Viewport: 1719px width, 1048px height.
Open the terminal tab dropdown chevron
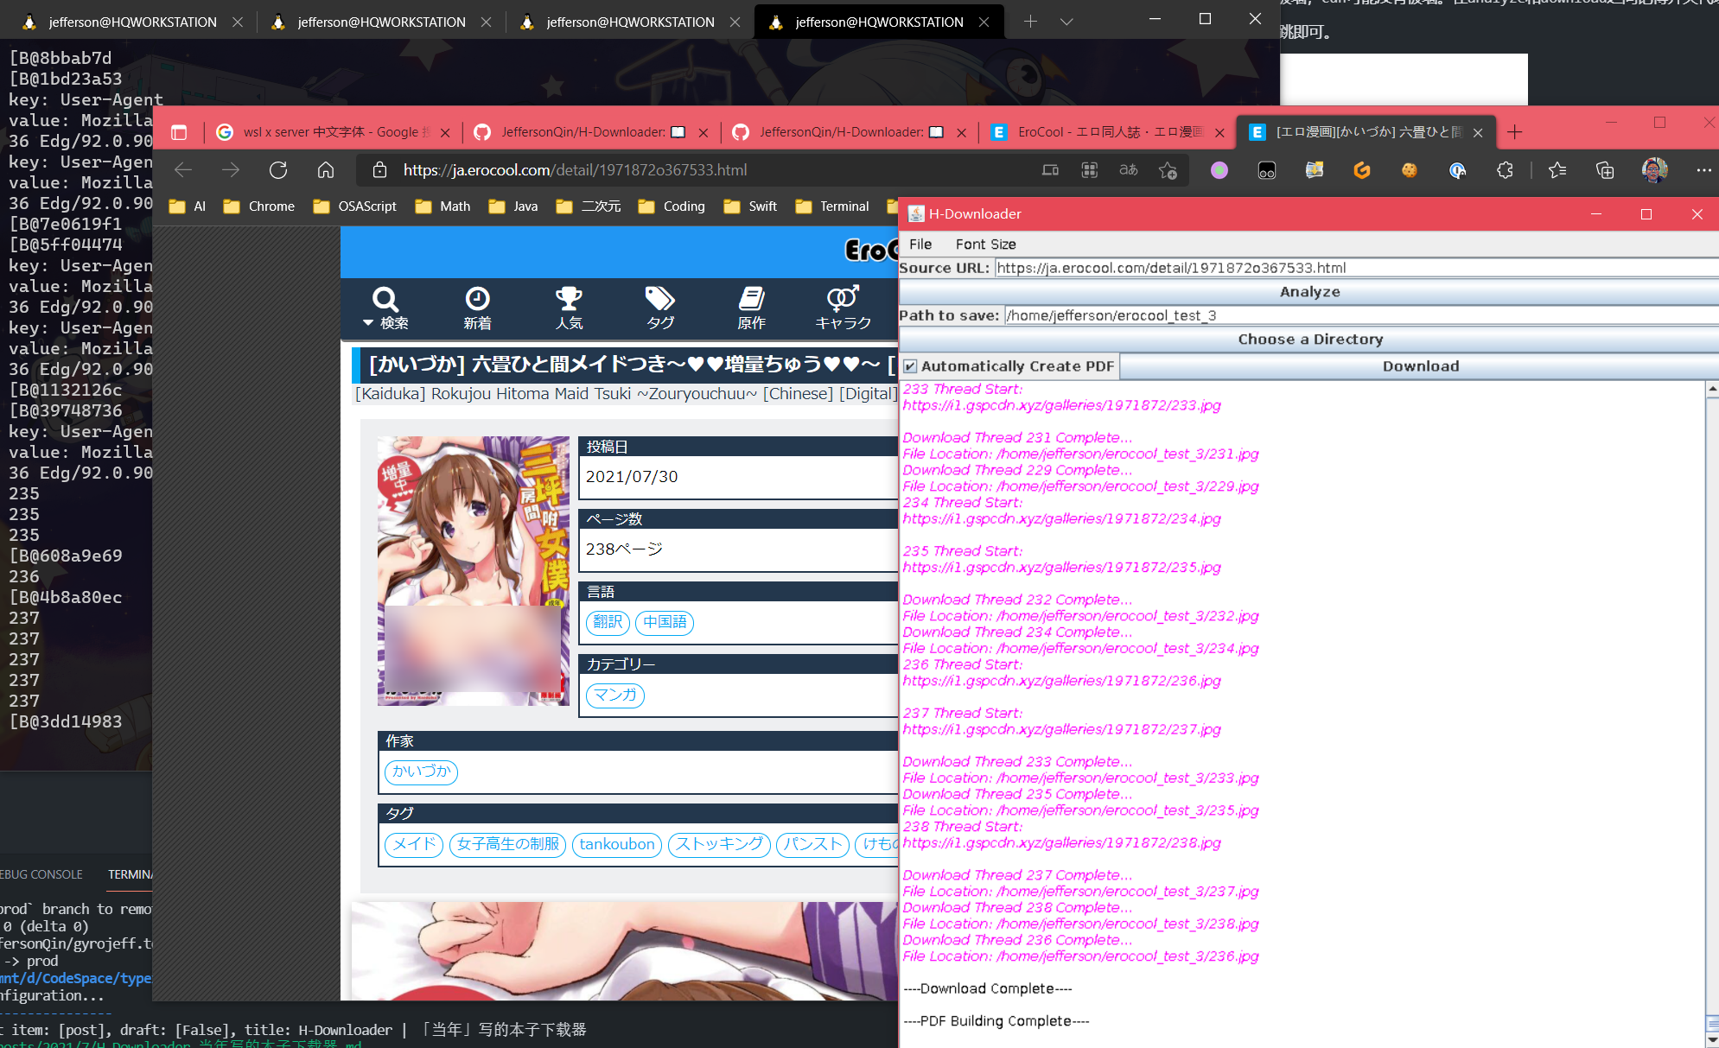1066,22
